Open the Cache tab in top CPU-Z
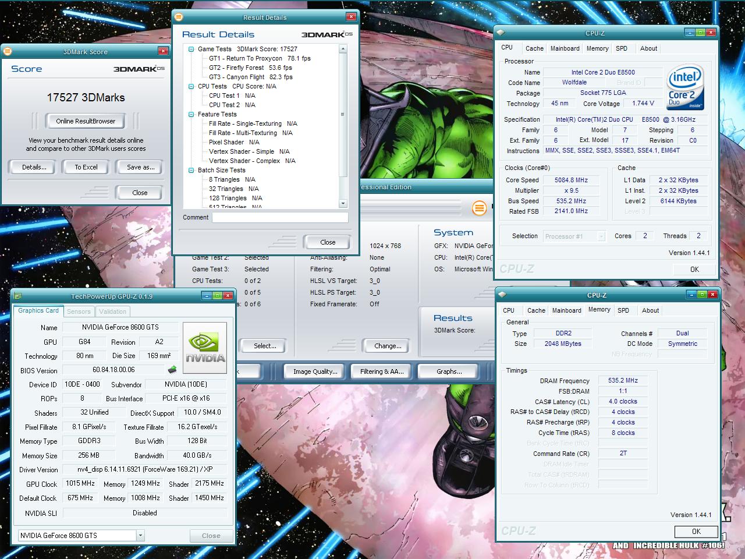745x559 pixels. 534,49
